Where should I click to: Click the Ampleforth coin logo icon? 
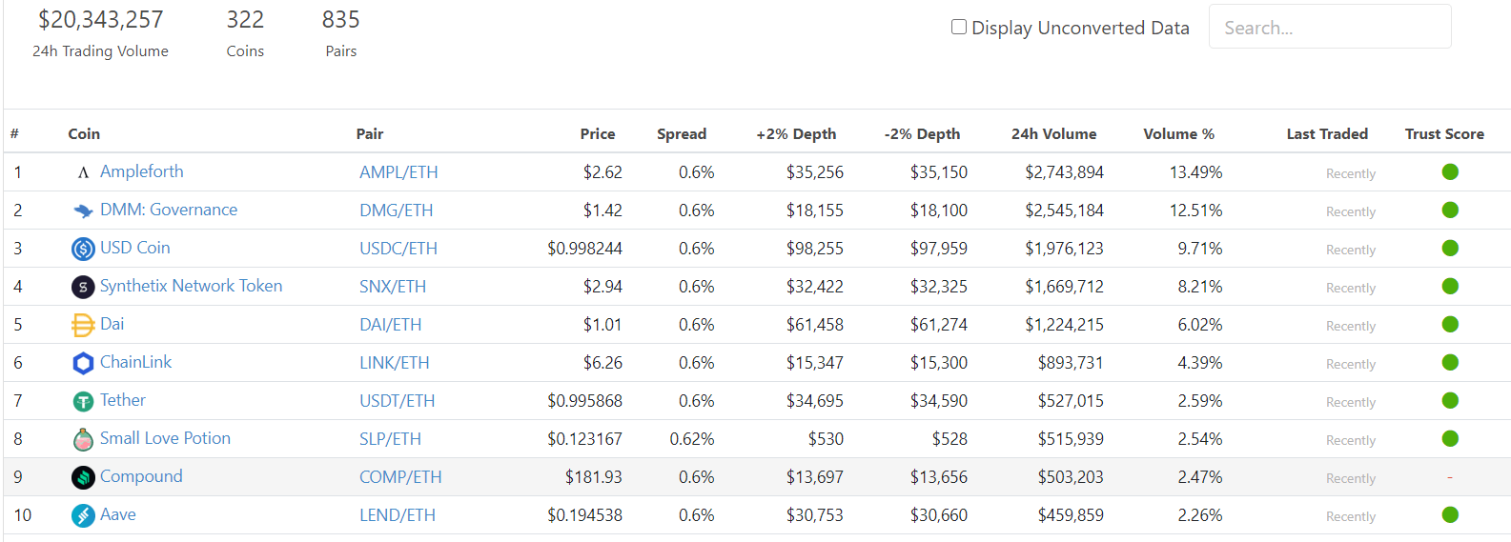click(x=83, y=172)
